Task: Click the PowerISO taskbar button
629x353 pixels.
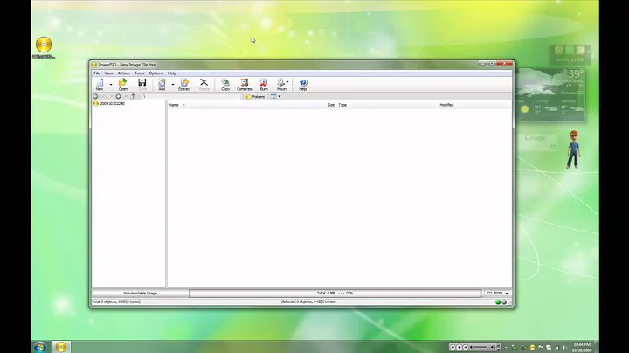Action: click(x=61, y=347)
